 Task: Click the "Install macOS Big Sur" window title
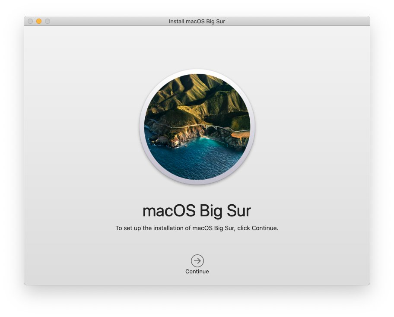point(197,21)
